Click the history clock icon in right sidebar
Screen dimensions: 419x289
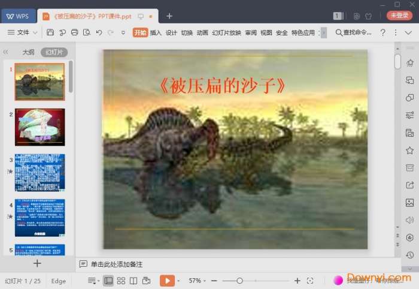coord(409,255)
